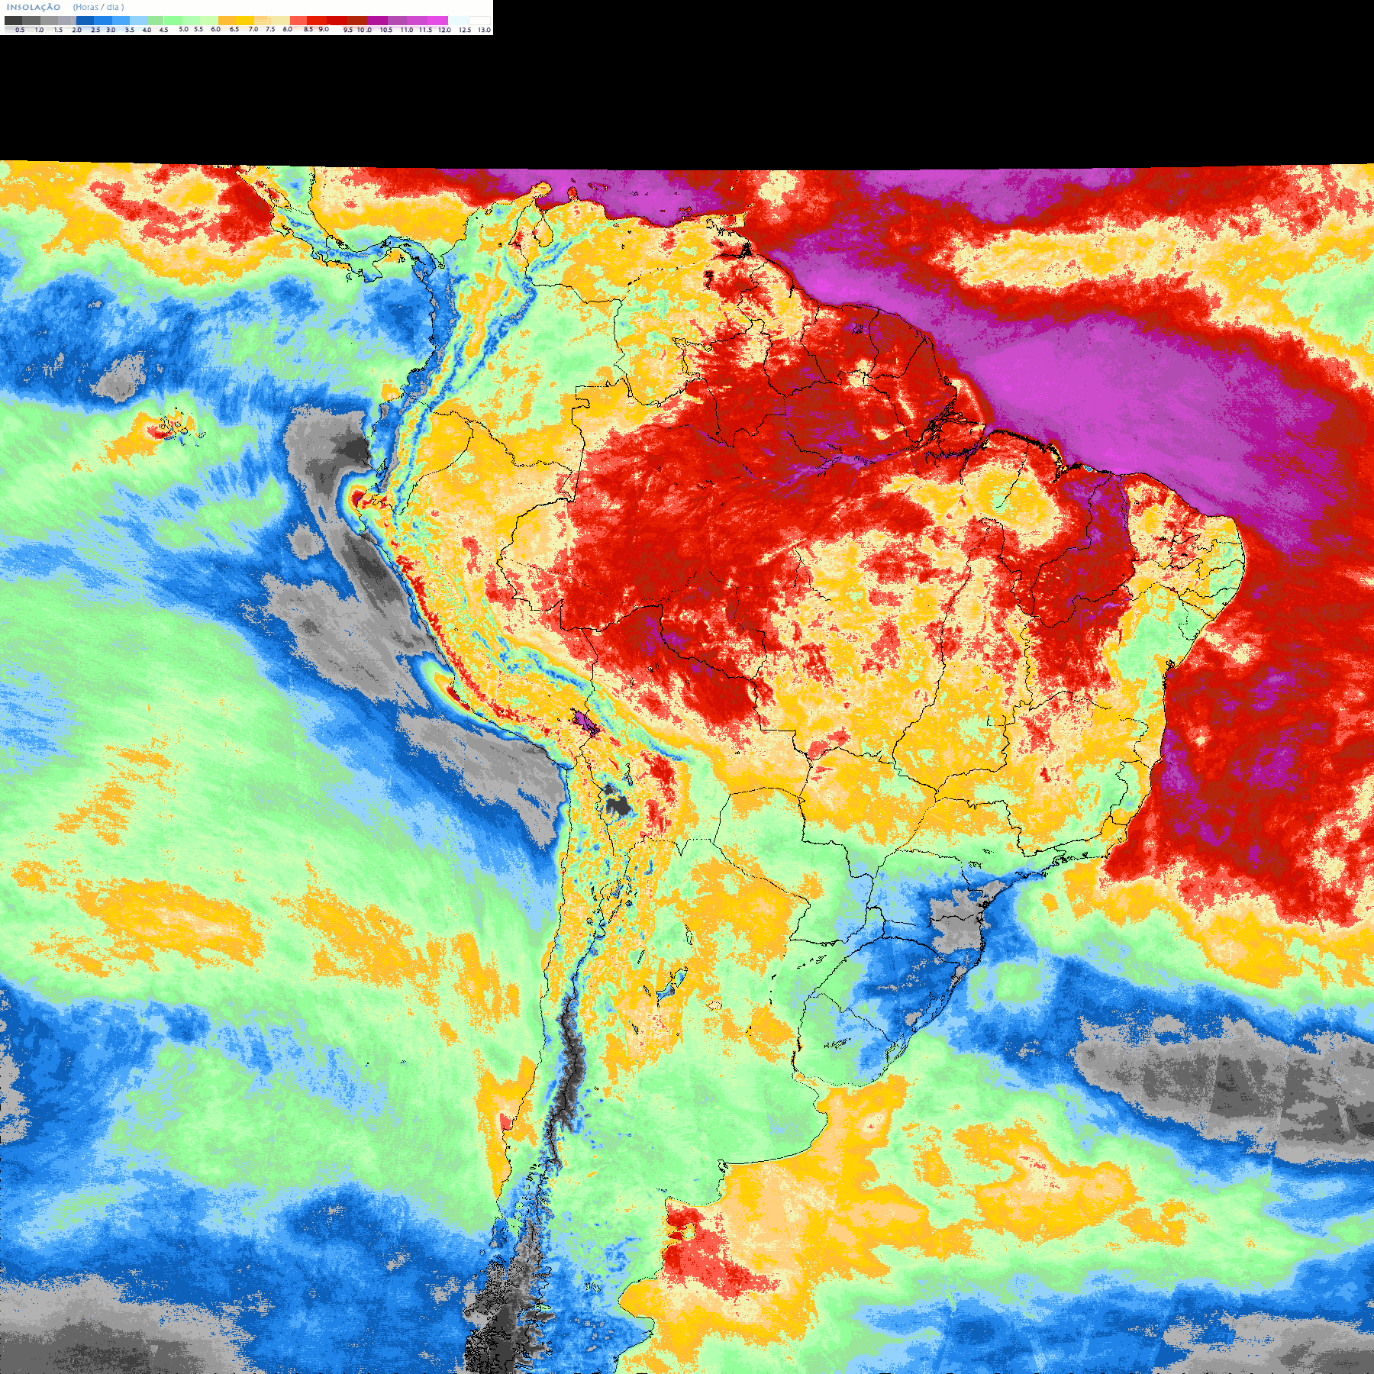
Task: Click the '4.0' legend value
Action: 147,30
